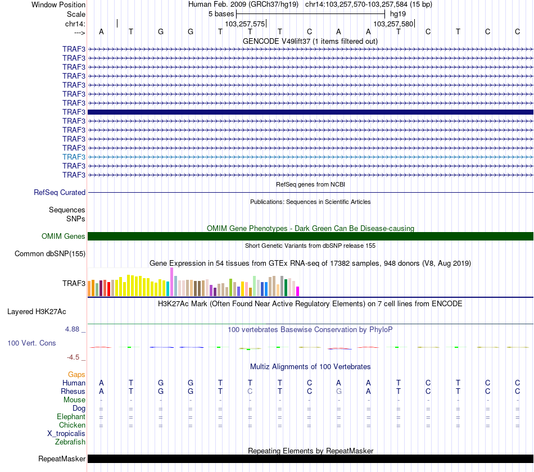Click the RefSeq Curated track label
Screen dimensions: 534x472
point(60,192)
